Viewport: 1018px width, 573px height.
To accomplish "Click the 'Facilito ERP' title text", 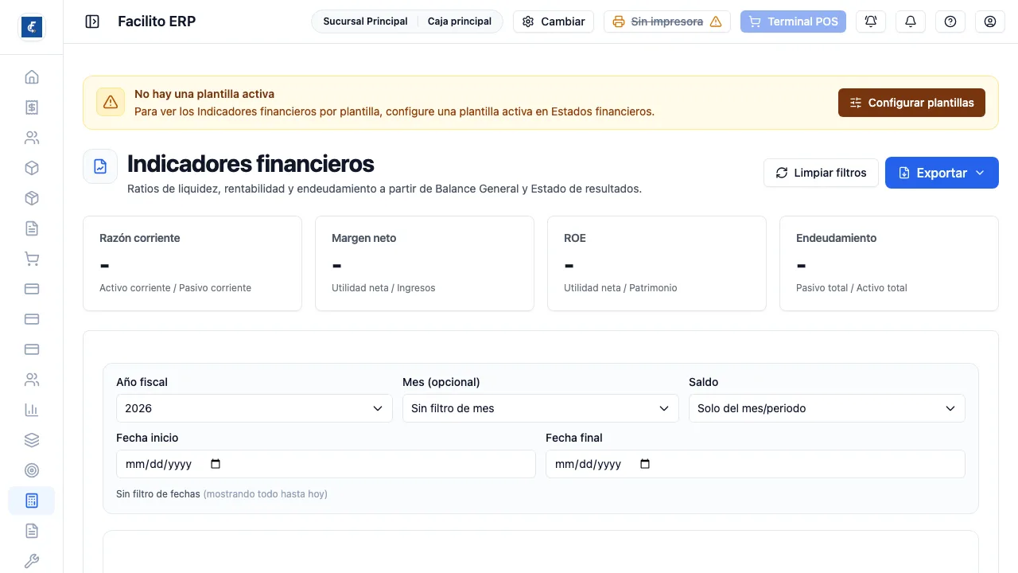I will (x=157, y=21).
